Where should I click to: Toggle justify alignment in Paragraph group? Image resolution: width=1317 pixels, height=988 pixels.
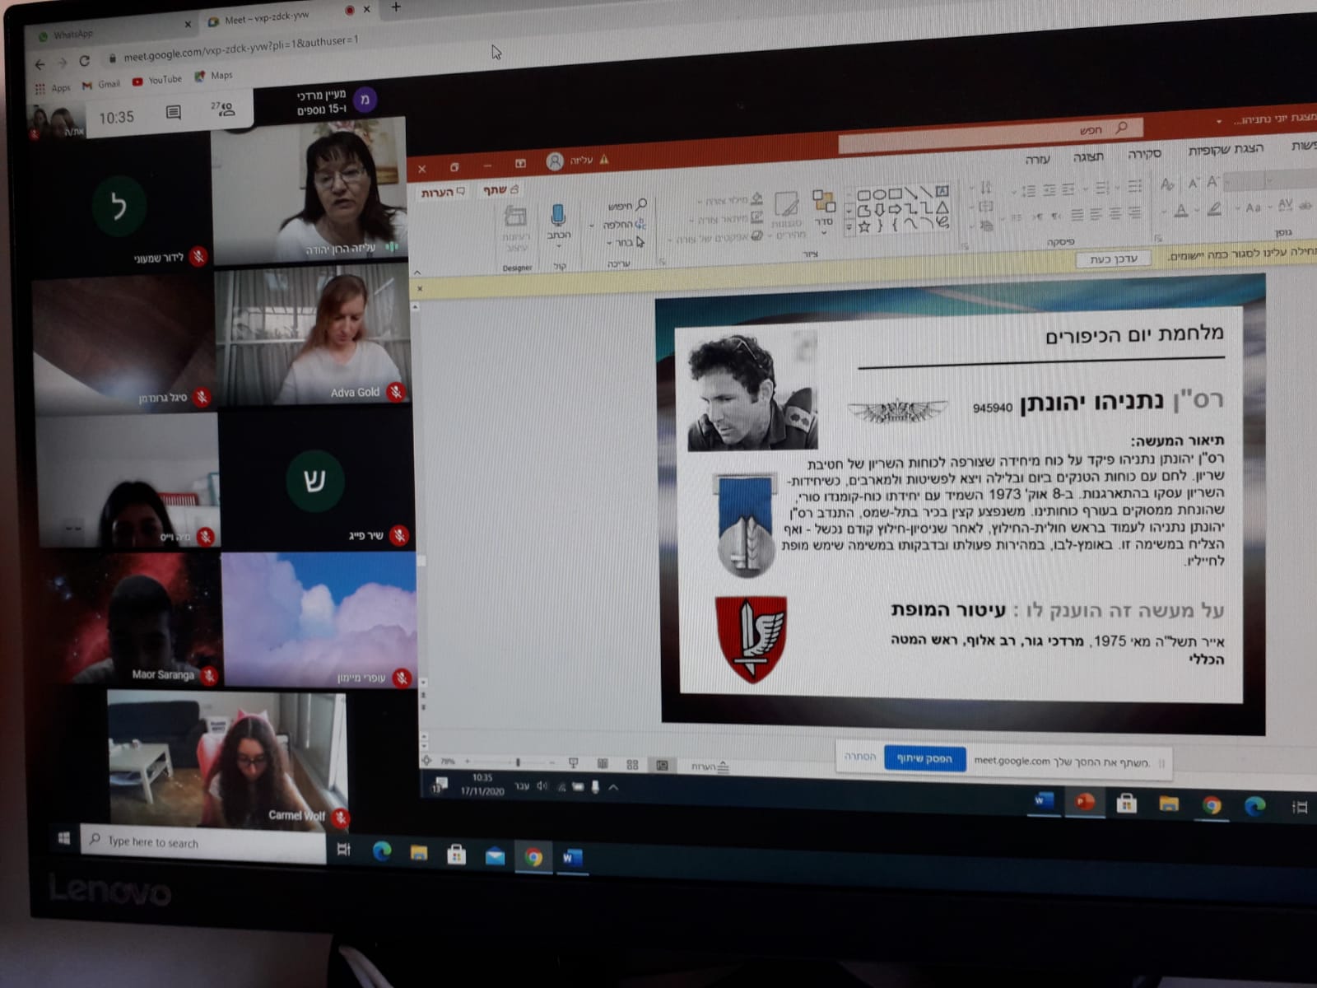(x=1077, y=215)
